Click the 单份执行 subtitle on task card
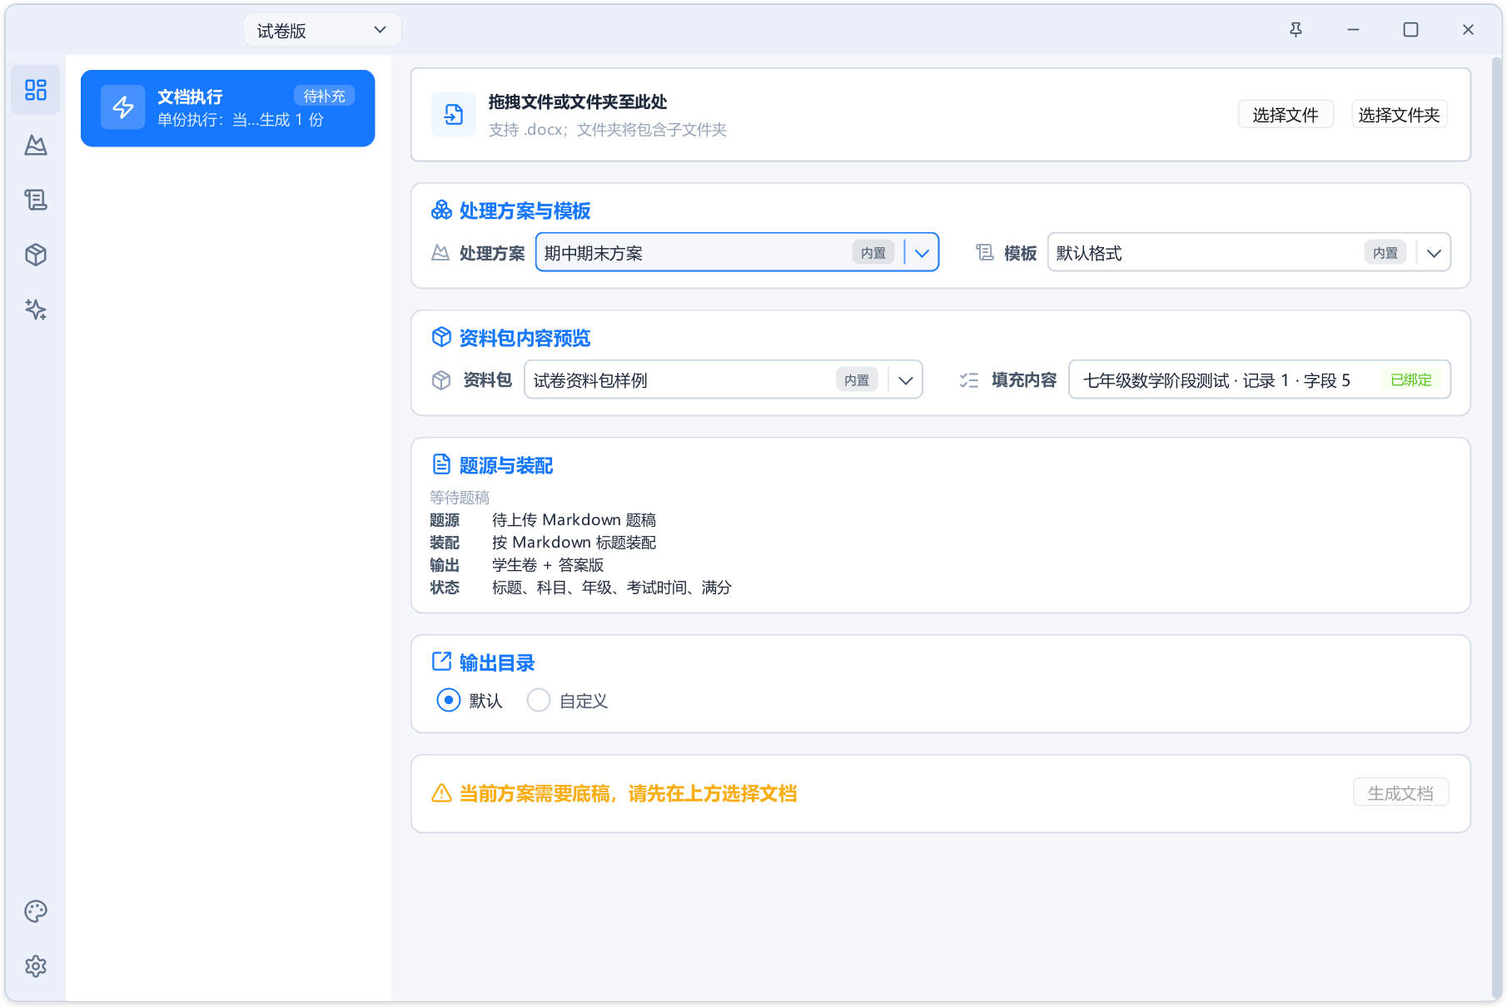This screenshot has width=1507, height=1007. (241, 120)
